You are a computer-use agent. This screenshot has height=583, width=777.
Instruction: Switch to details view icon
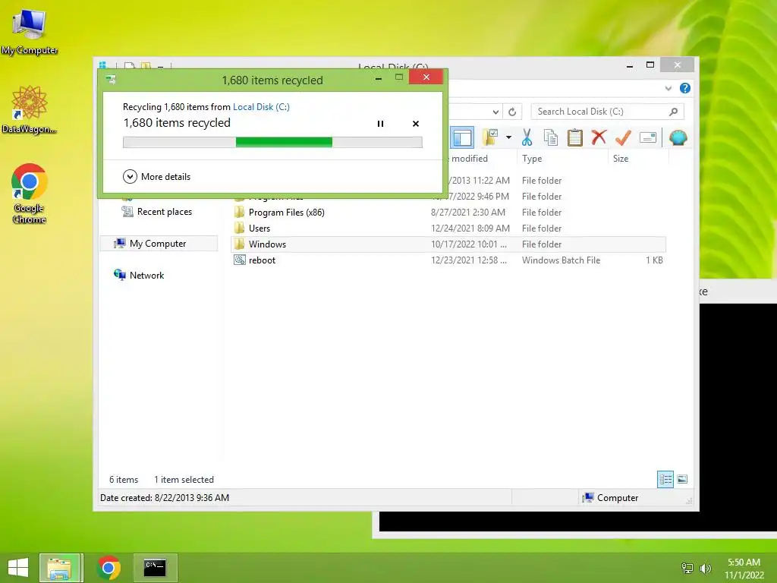point(665,480)
